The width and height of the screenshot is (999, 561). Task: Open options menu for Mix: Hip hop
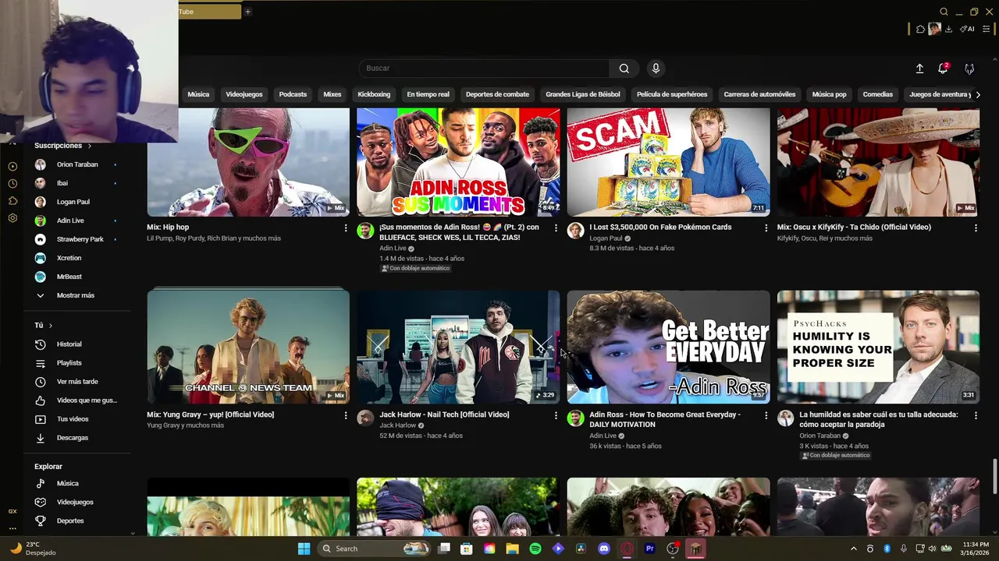click(346, 228)
